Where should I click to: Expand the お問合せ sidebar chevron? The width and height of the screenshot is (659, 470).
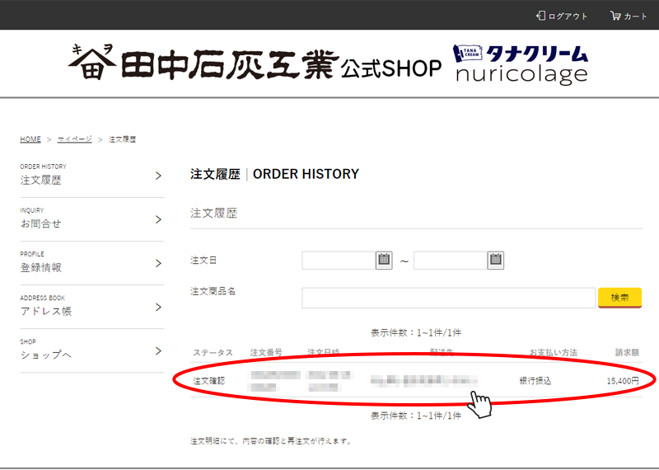click(x=158, y=219)
